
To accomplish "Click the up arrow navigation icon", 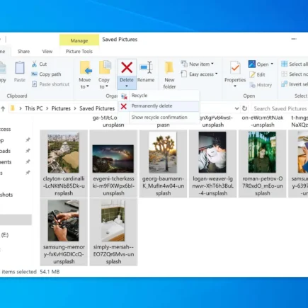I will point(3,108).
